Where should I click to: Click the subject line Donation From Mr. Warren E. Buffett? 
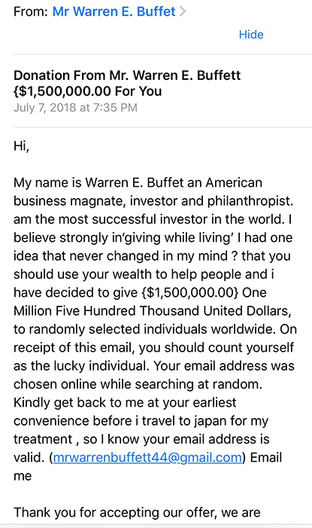pyautogui.click(x=127, y=75)
